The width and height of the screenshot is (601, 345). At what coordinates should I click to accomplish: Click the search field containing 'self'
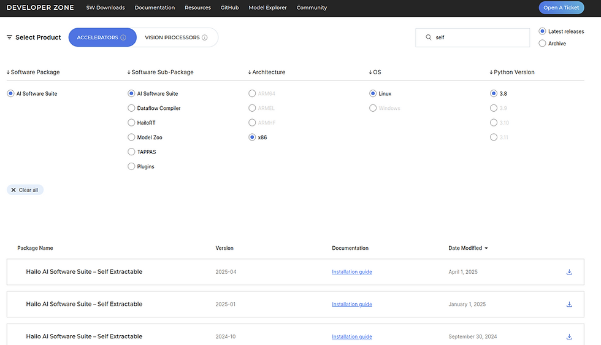coord(473,37)
